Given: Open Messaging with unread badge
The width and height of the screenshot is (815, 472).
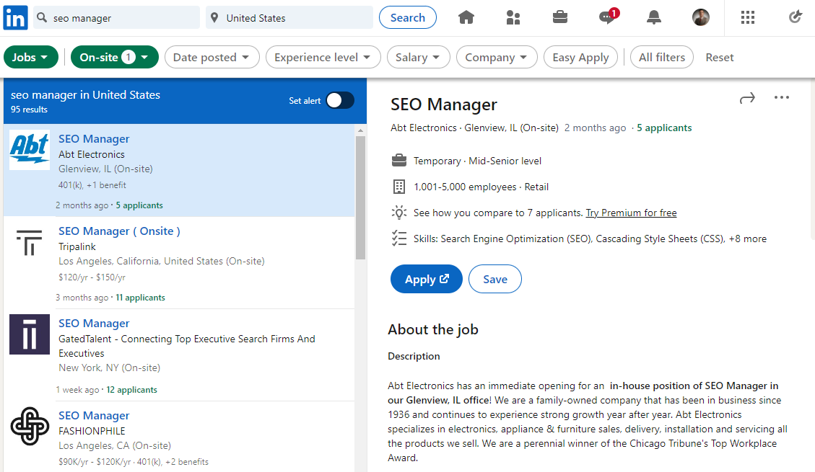Looking at the screenshot, I should (607, 18).
